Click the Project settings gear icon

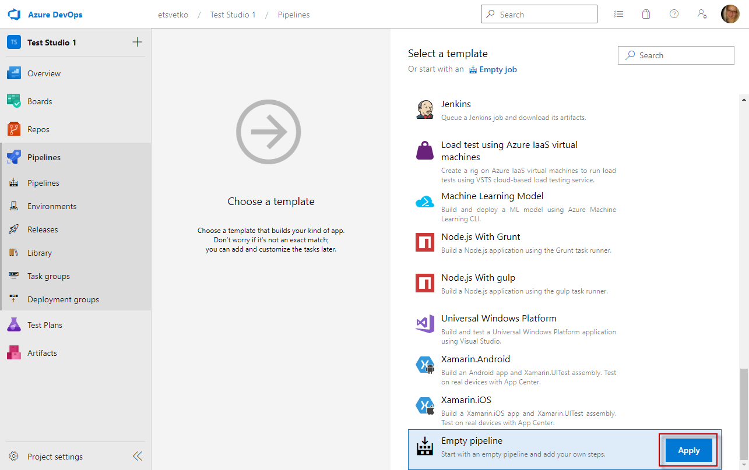(x=15, y=457)
